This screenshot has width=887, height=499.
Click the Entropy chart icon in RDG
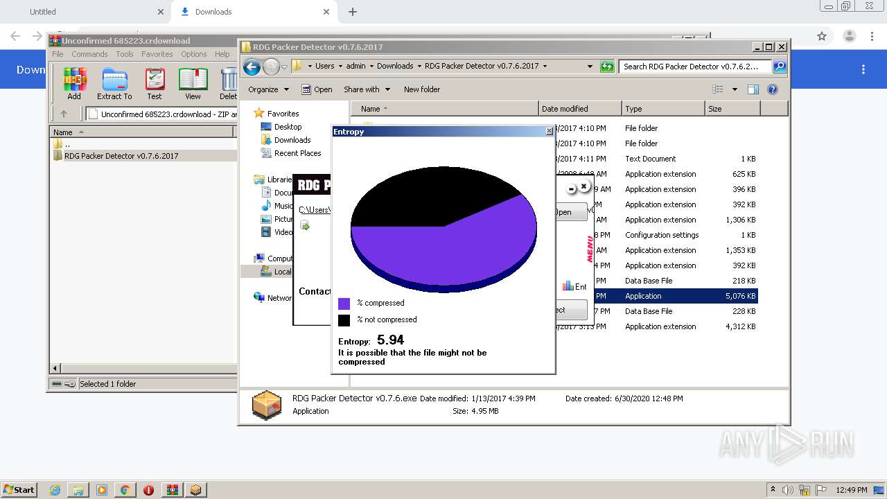568,286
